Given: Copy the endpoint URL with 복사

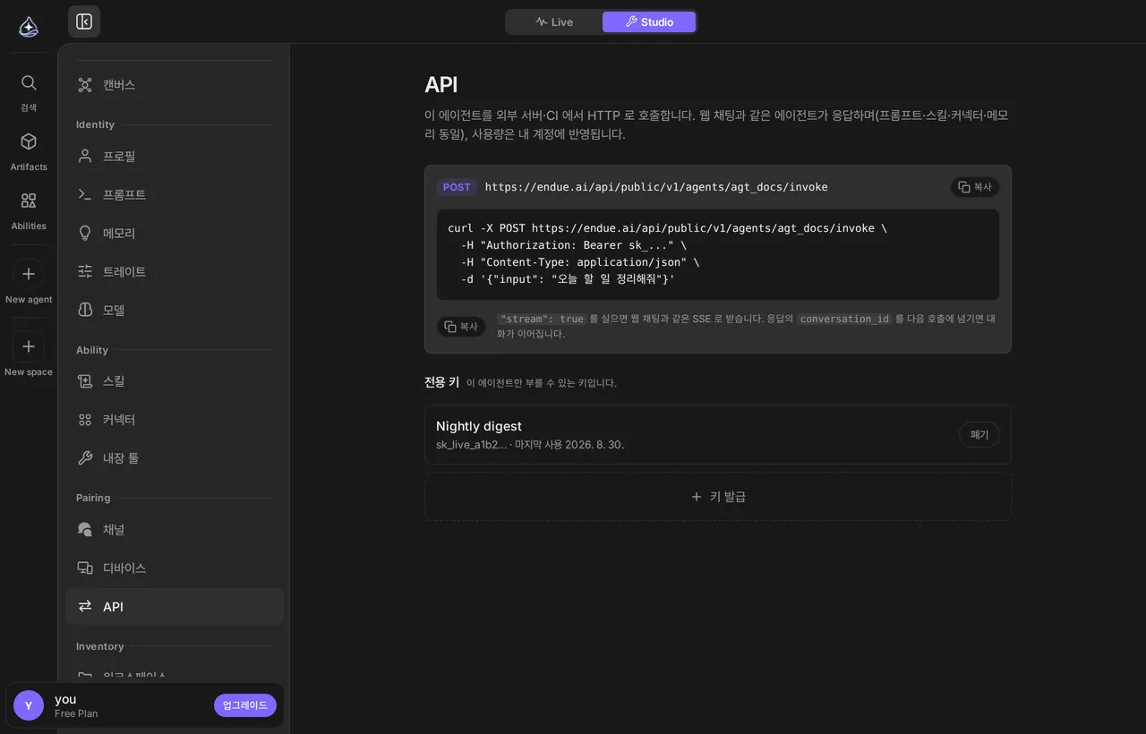Looking at the screenshot, I should tap(975, 187).
